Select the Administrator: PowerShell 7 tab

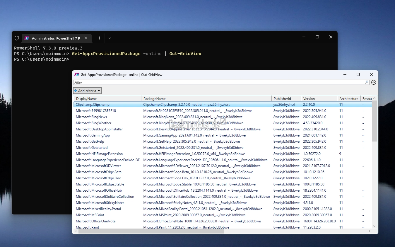(56, 38)
